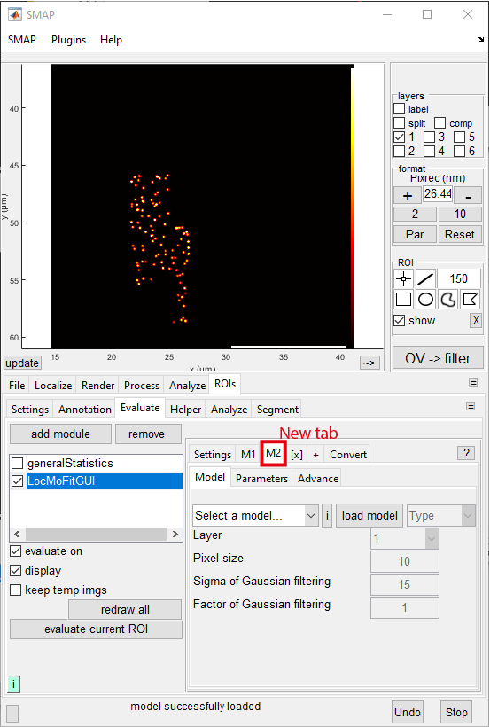Click the redraw all button
Image resolution: width=490 pixels, height=727 pixels.
point(125,610)
